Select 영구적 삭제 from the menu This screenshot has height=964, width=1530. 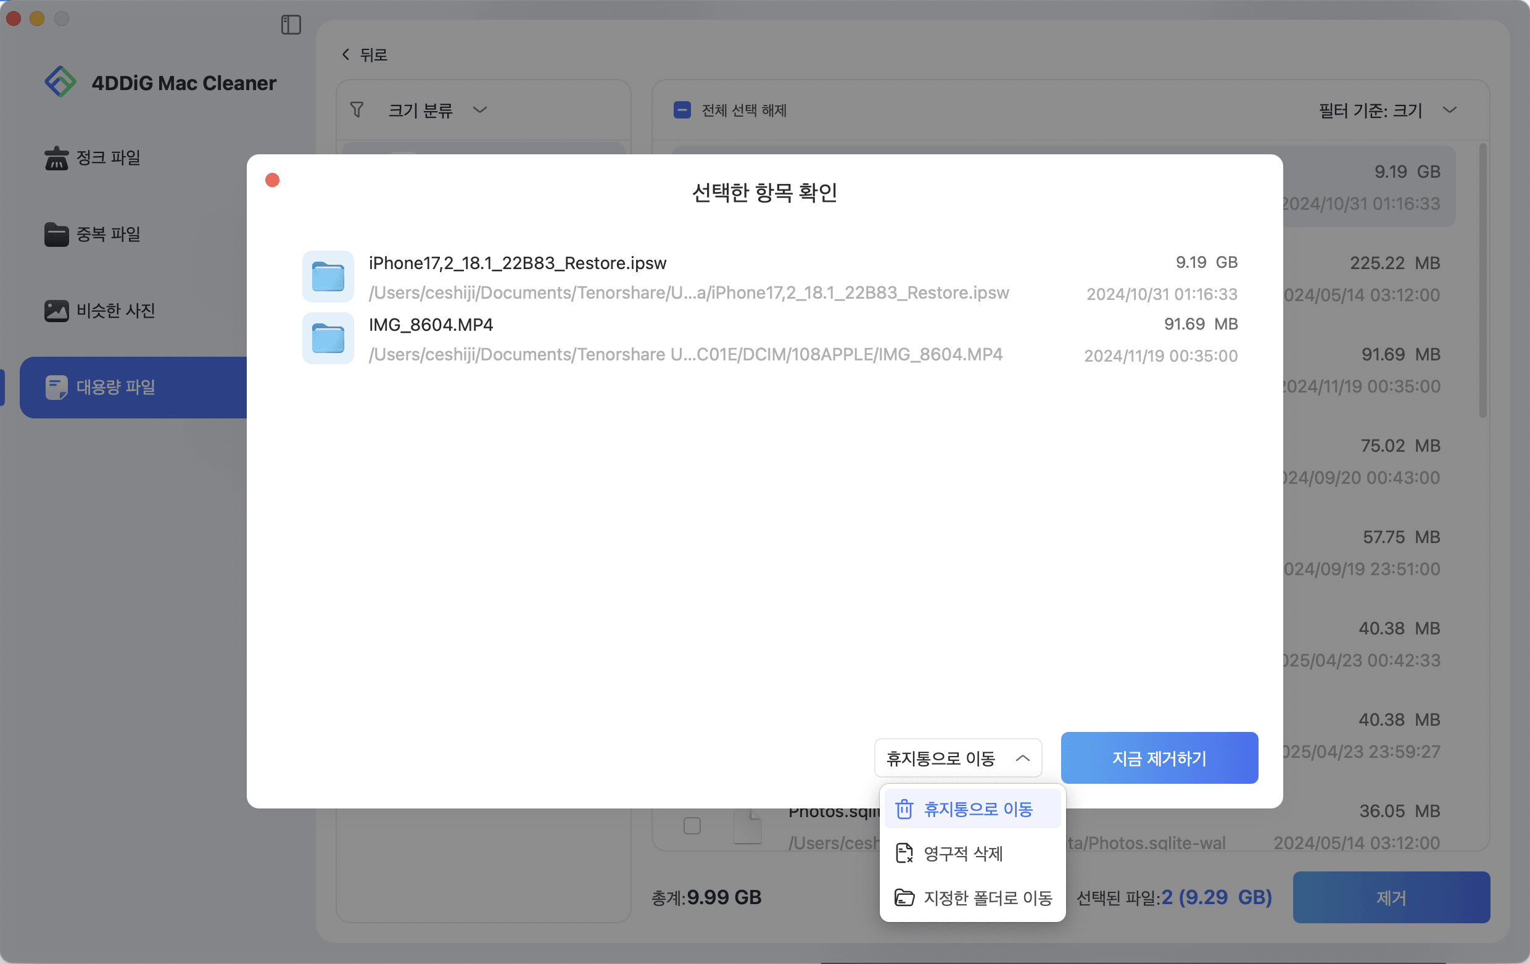[x=963, y=854]
